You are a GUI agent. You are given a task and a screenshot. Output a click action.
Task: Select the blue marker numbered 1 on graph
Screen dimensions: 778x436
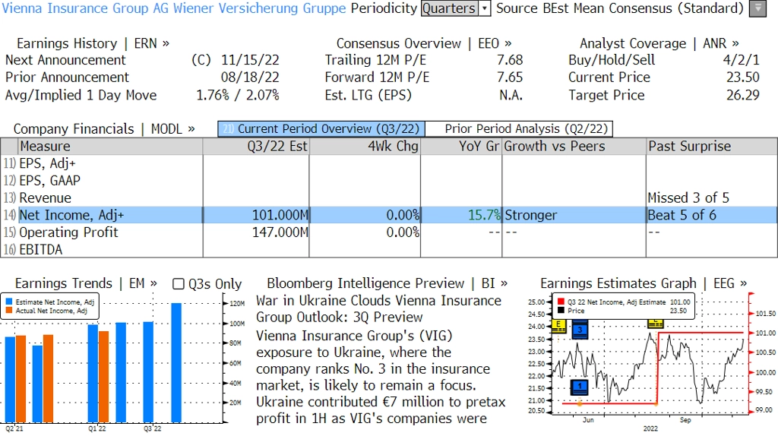580,387
